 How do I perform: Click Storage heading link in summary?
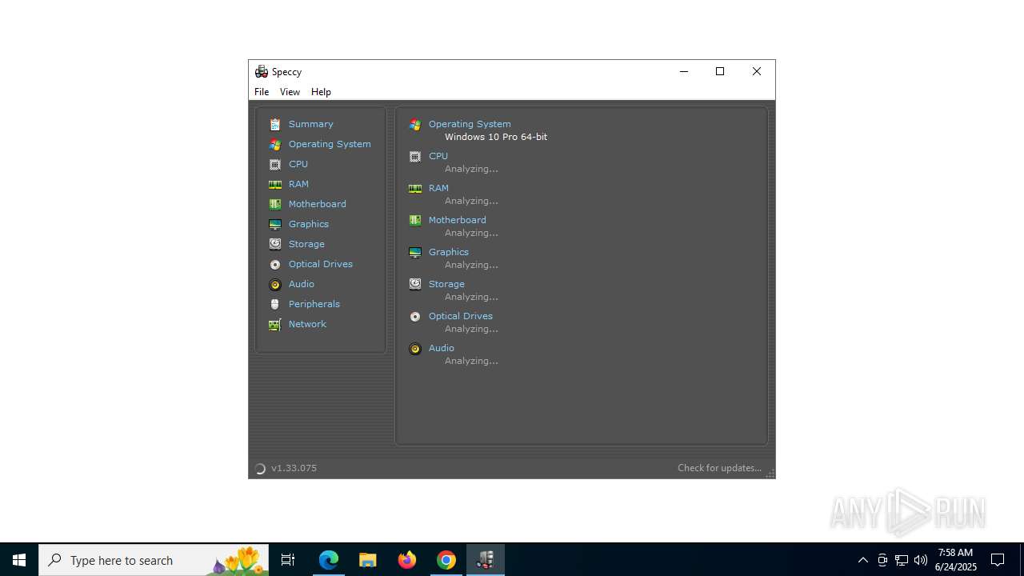point(446,284)
